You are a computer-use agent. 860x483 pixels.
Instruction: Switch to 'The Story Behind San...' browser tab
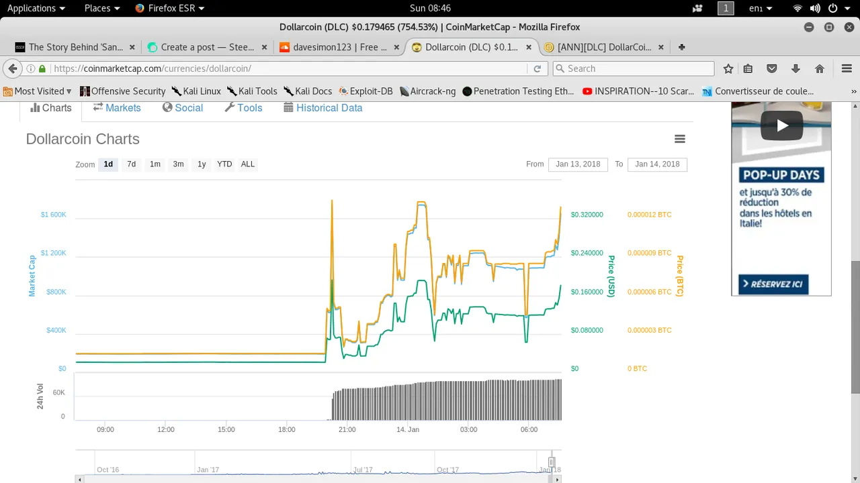[75, 47]
